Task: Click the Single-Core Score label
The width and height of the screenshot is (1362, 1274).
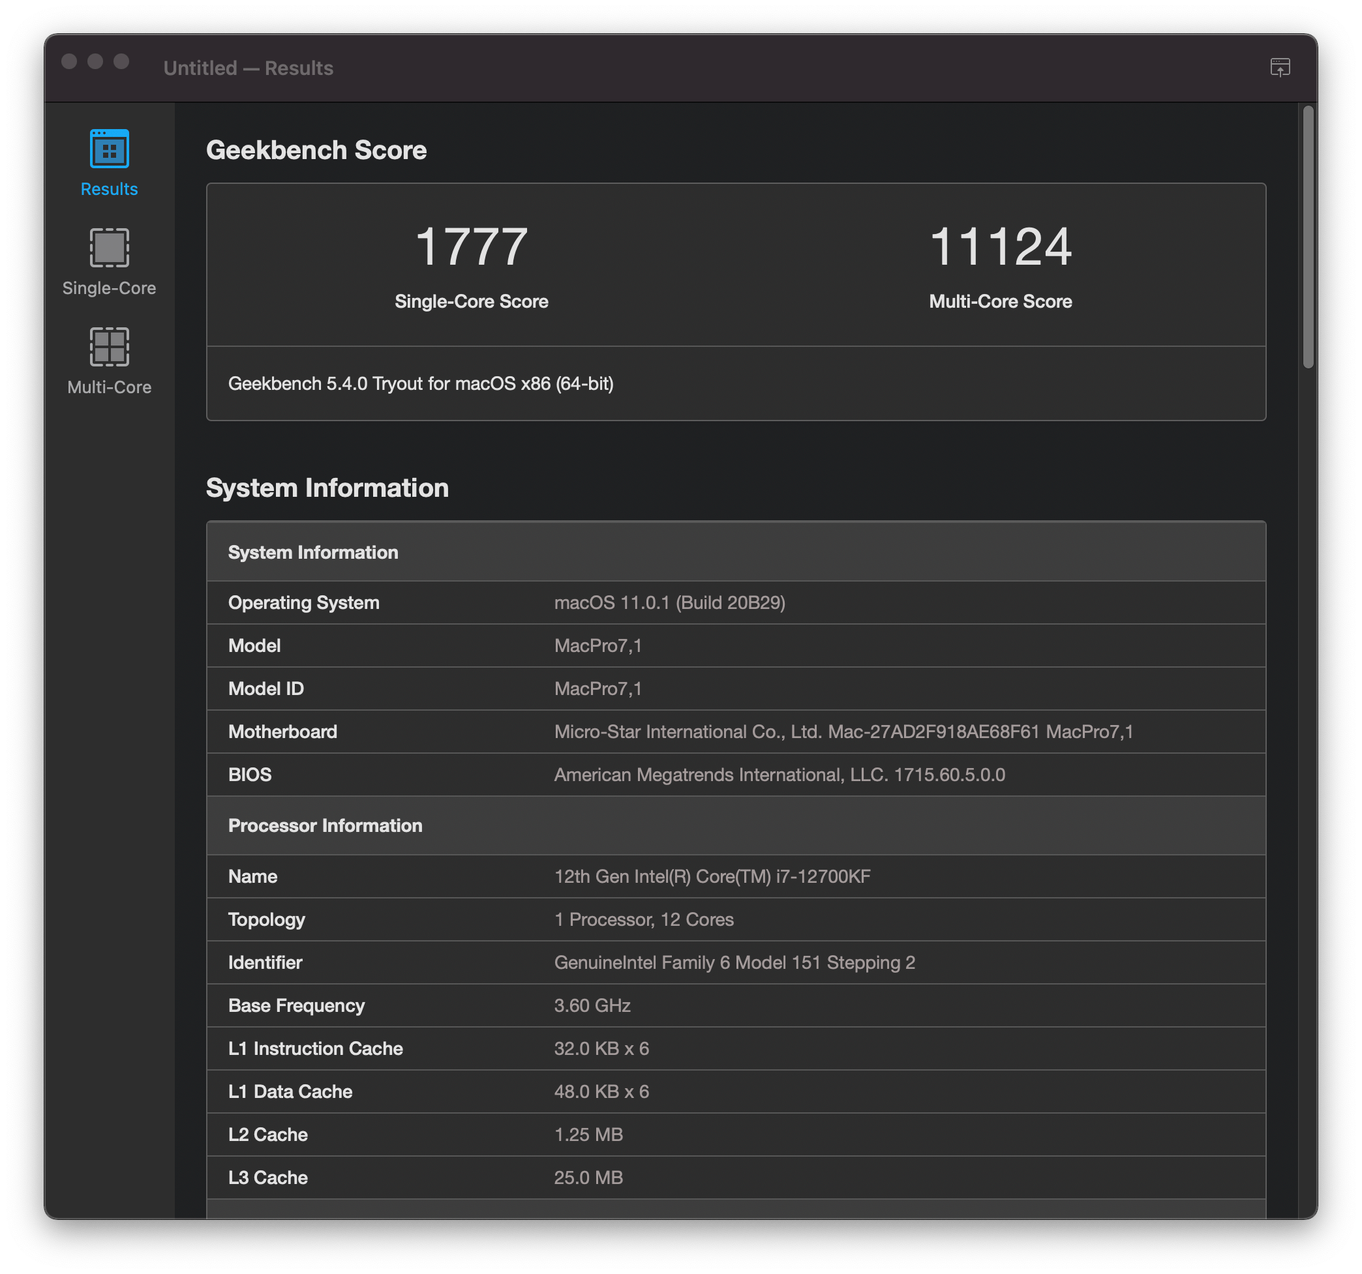Action: pos(472,301)
